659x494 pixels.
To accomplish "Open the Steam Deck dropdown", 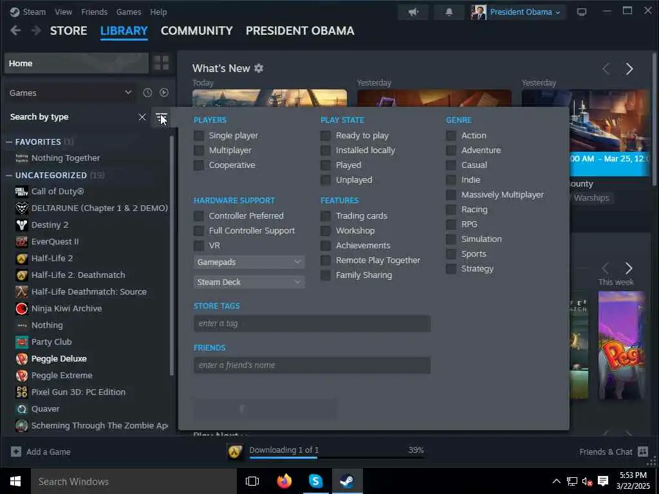I will (x=249, y=282).
